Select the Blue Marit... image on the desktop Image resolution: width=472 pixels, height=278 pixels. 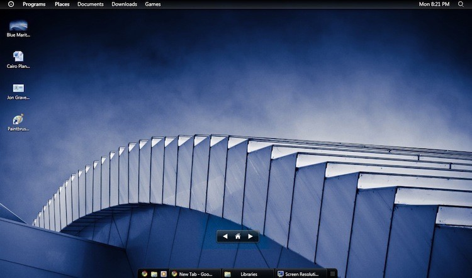[x=18, y=26]
